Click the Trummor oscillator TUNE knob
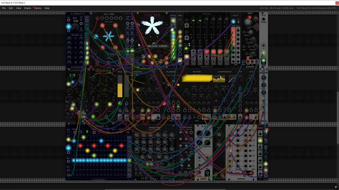The height and width of the screenshot is (190, 339). [x=137, y=136]
